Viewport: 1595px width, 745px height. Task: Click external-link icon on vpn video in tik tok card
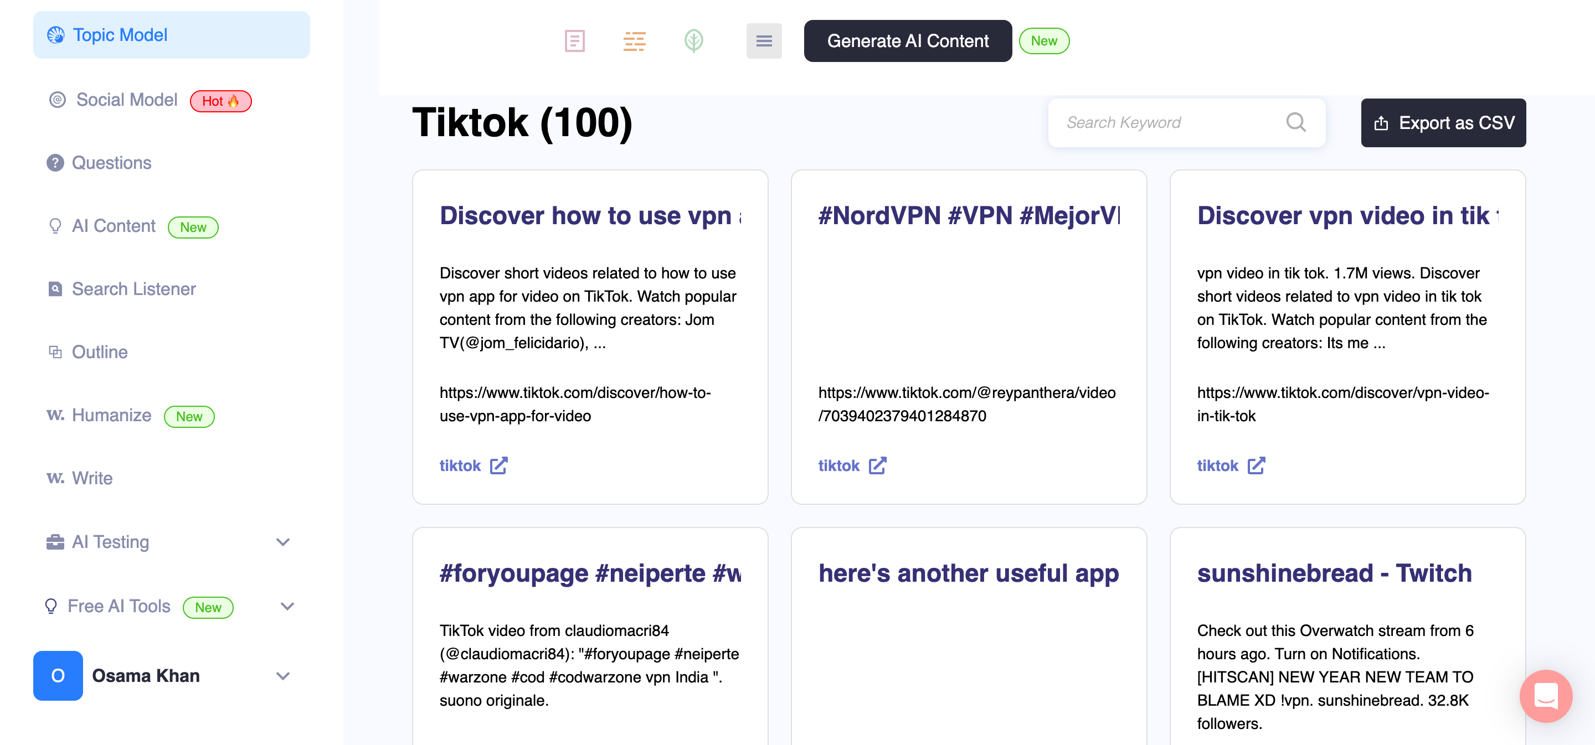pos(1256,465)
